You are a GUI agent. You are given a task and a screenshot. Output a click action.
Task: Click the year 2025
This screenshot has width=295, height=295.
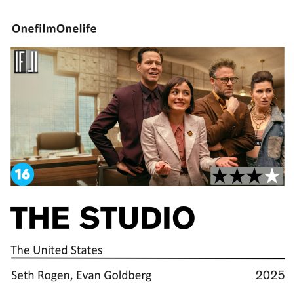tap(270, 275)
